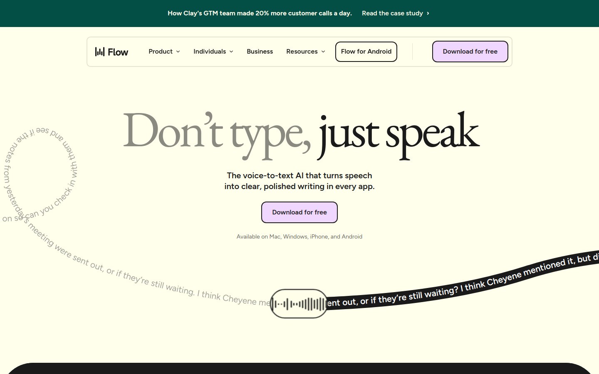
Task: Select Flow for Android in the navigation
Action: [x=366, y=52]
